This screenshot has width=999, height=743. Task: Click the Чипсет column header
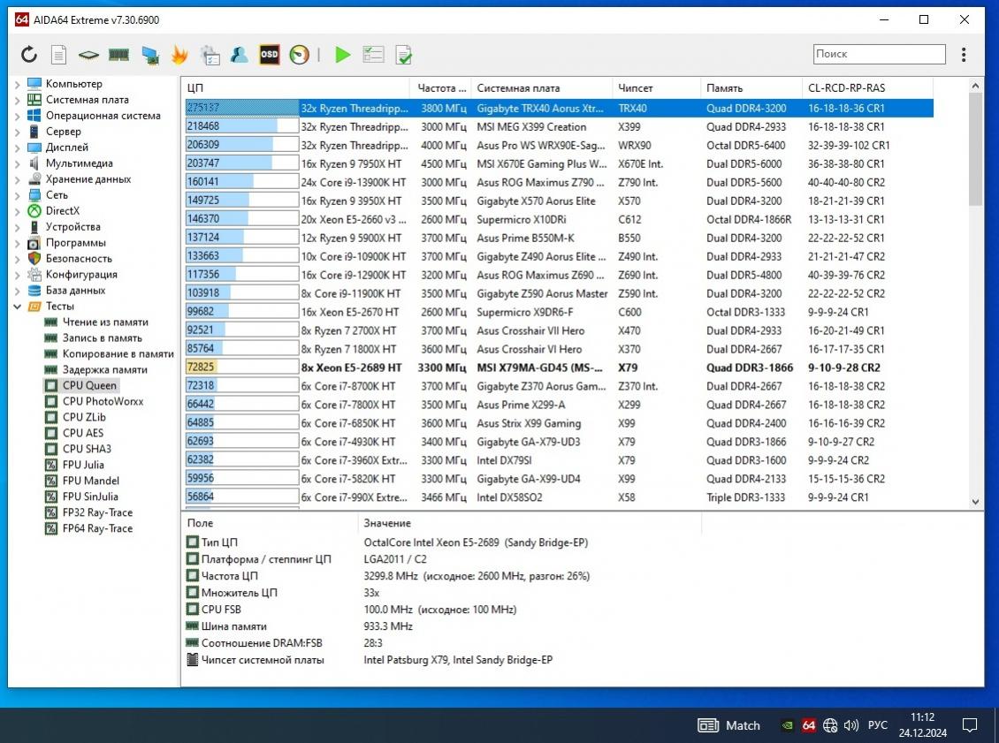pos(636,88)
